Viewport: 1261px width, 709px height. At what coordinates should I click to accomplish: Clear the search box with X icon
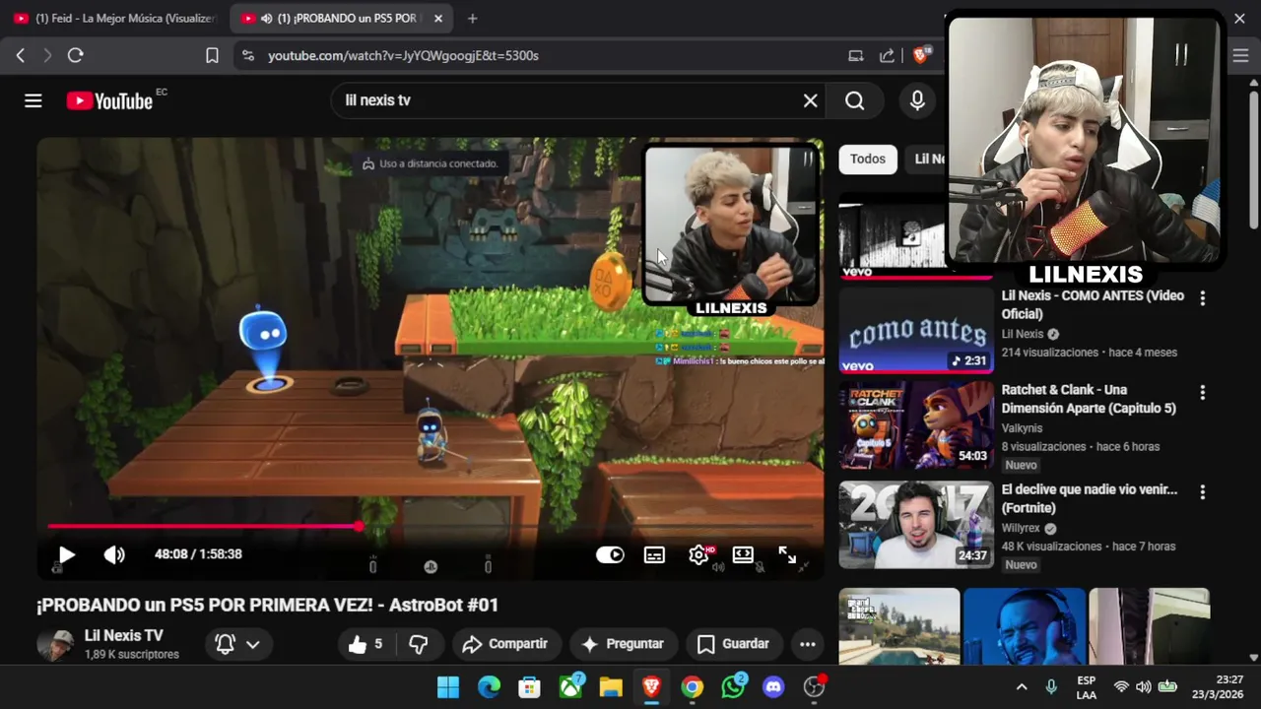point(810,100)
